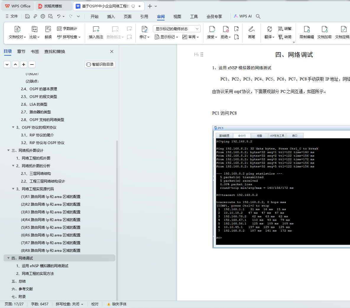Screen dimensions: 350x308
Task: Click the 比较 compare documents icon
Action: [x=34, y=32]
